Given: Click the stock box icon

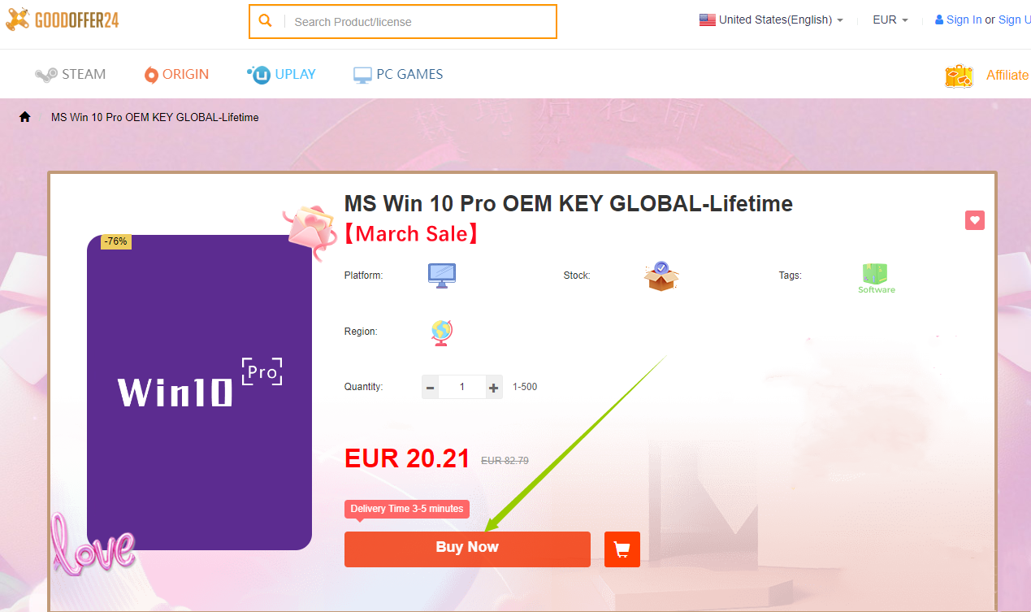Looking at the screenshot, I should click(661, 276).
